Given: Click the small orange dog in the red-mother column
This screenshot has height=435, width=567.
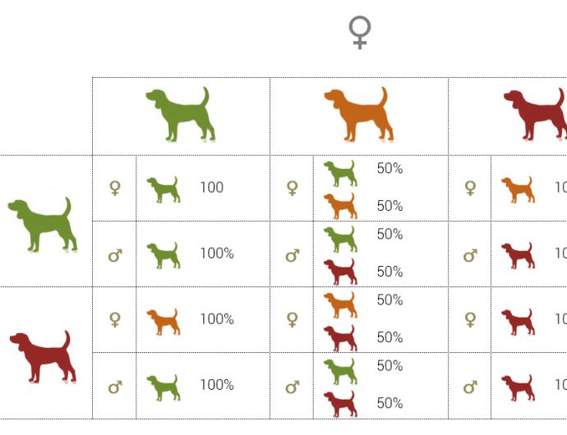Looking at the screenshot, I should (x=518, y=189).
